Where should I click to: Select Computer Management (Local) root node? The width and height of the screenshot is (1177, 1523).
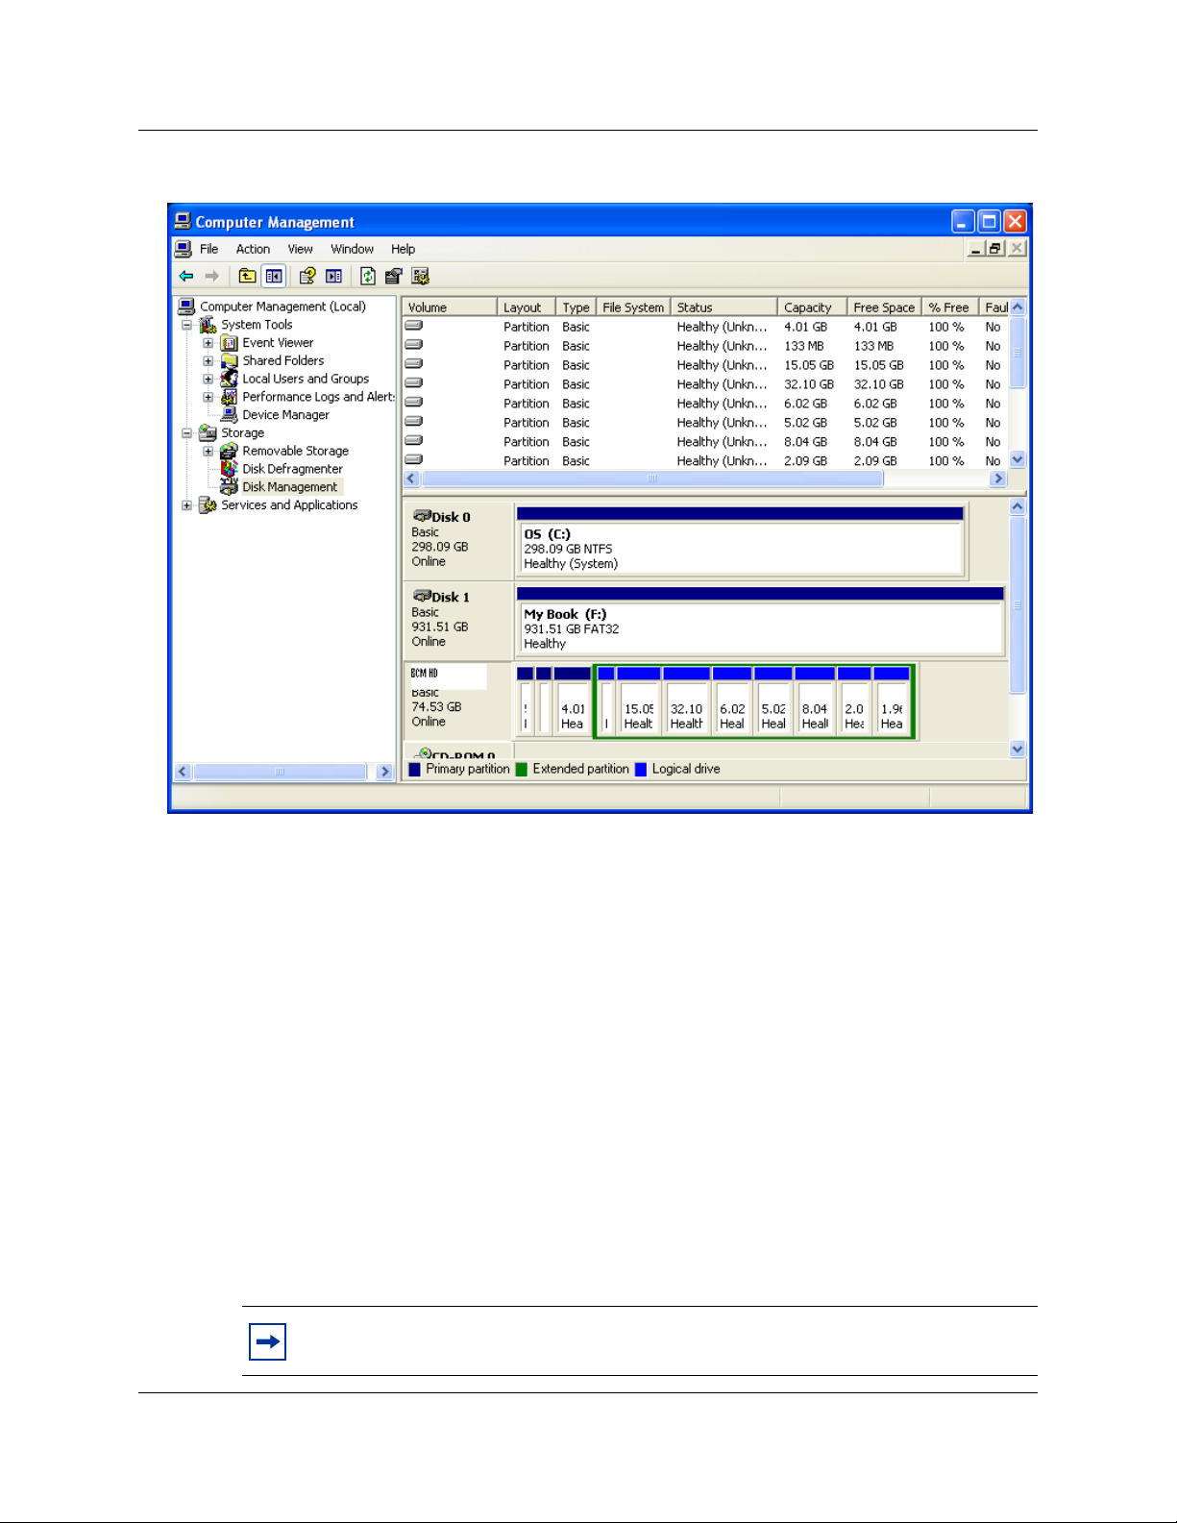(x=282, y=307)
